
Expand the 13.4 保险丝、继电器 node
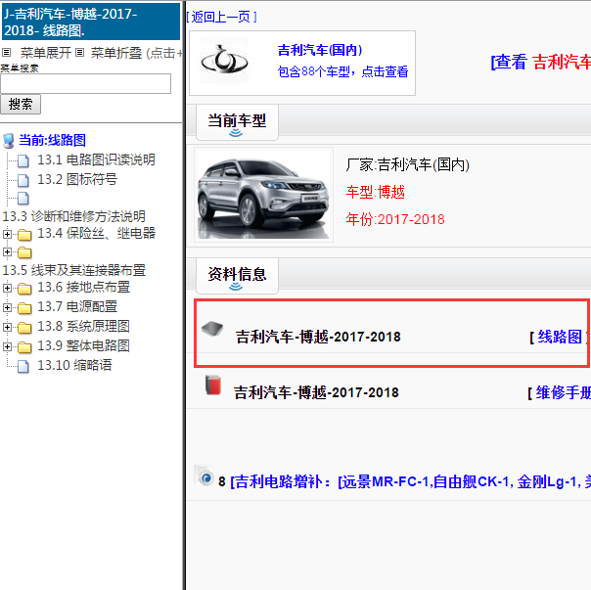7,234
